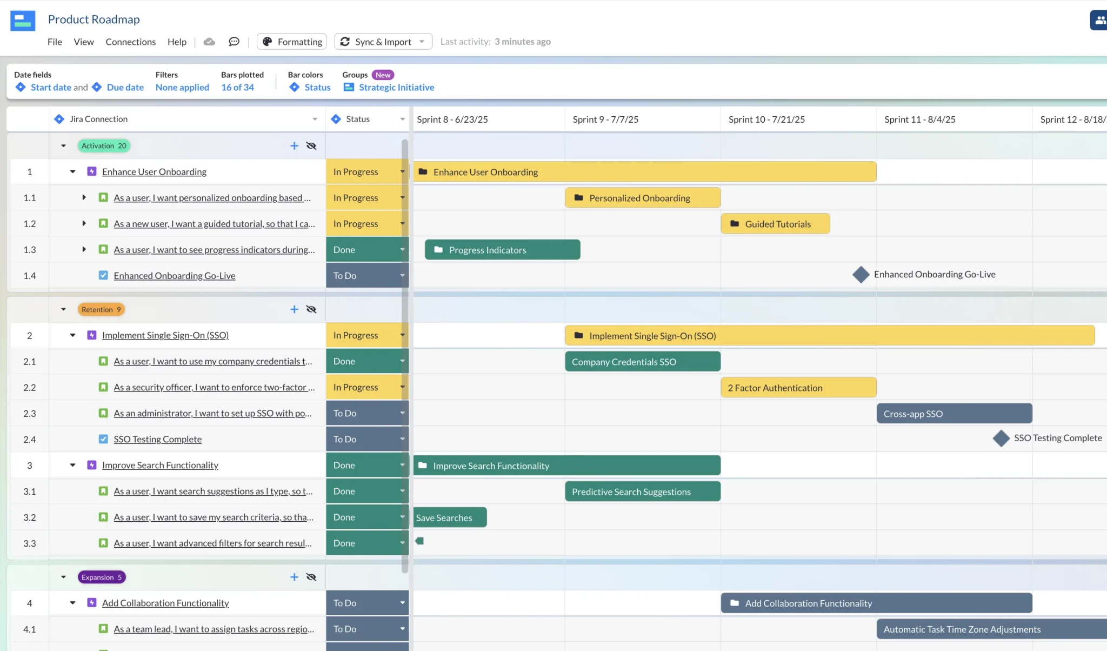Click the Guided Tutorials bar
This screenshot has height=651, width=1107.
pos(775,224)
